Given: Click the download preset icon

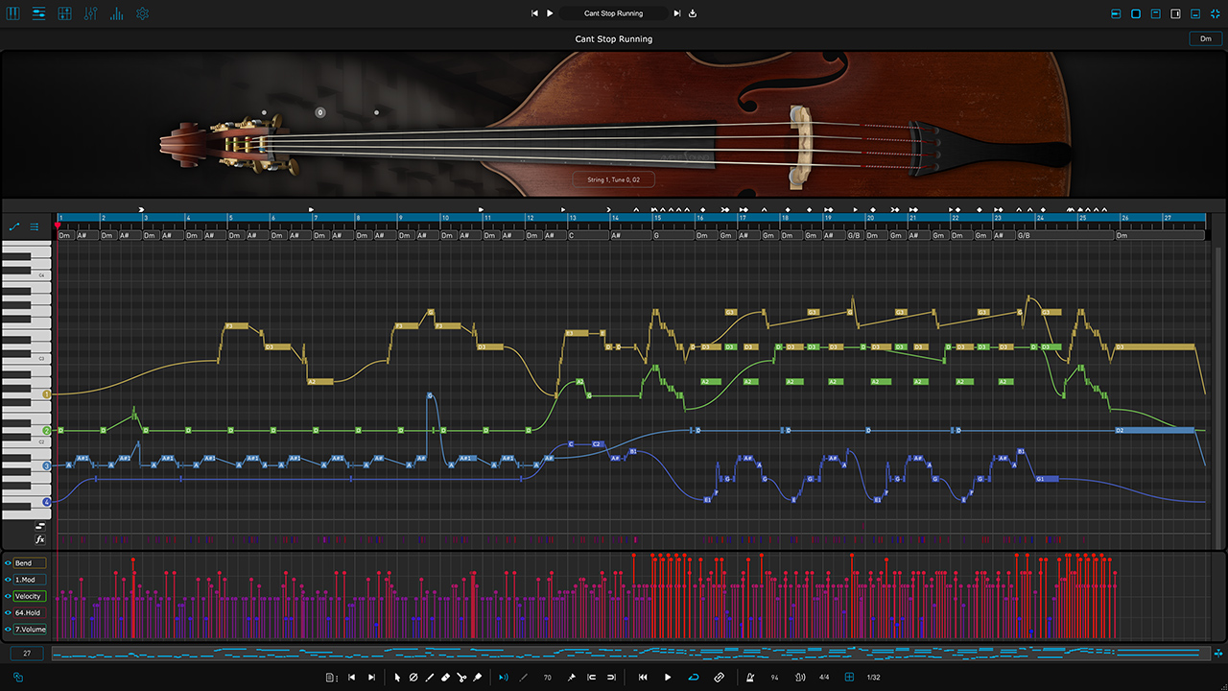Looking at the screenshot, I should click(693, 13).
